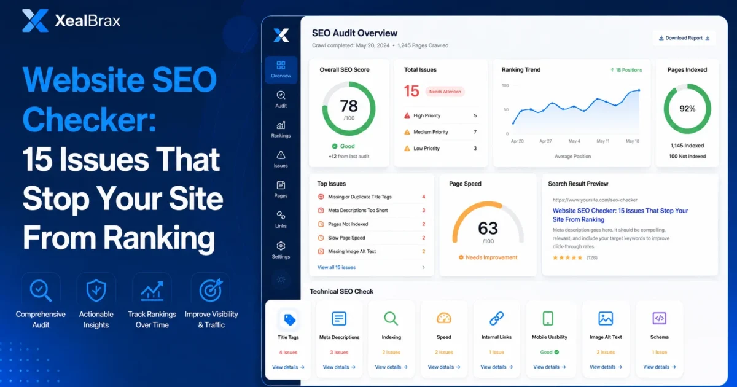737x387 pixels.
Task: Select Pages in the sidebar
Action: (281, 189)
